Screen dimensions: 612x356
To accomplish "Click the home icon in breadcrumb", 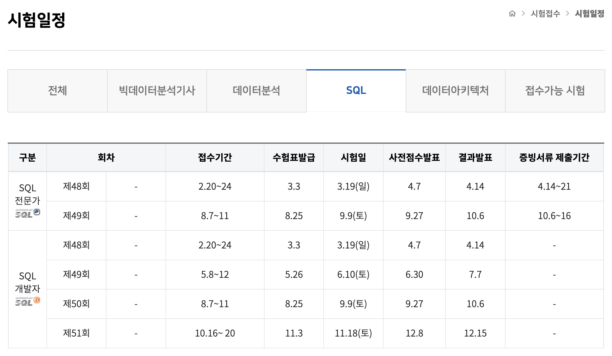I will coord(512,14).
